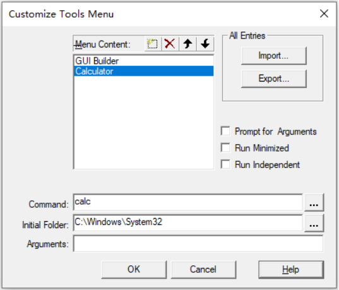Move selected entry up arrow
339x290 pixels.
click(187, 44)
